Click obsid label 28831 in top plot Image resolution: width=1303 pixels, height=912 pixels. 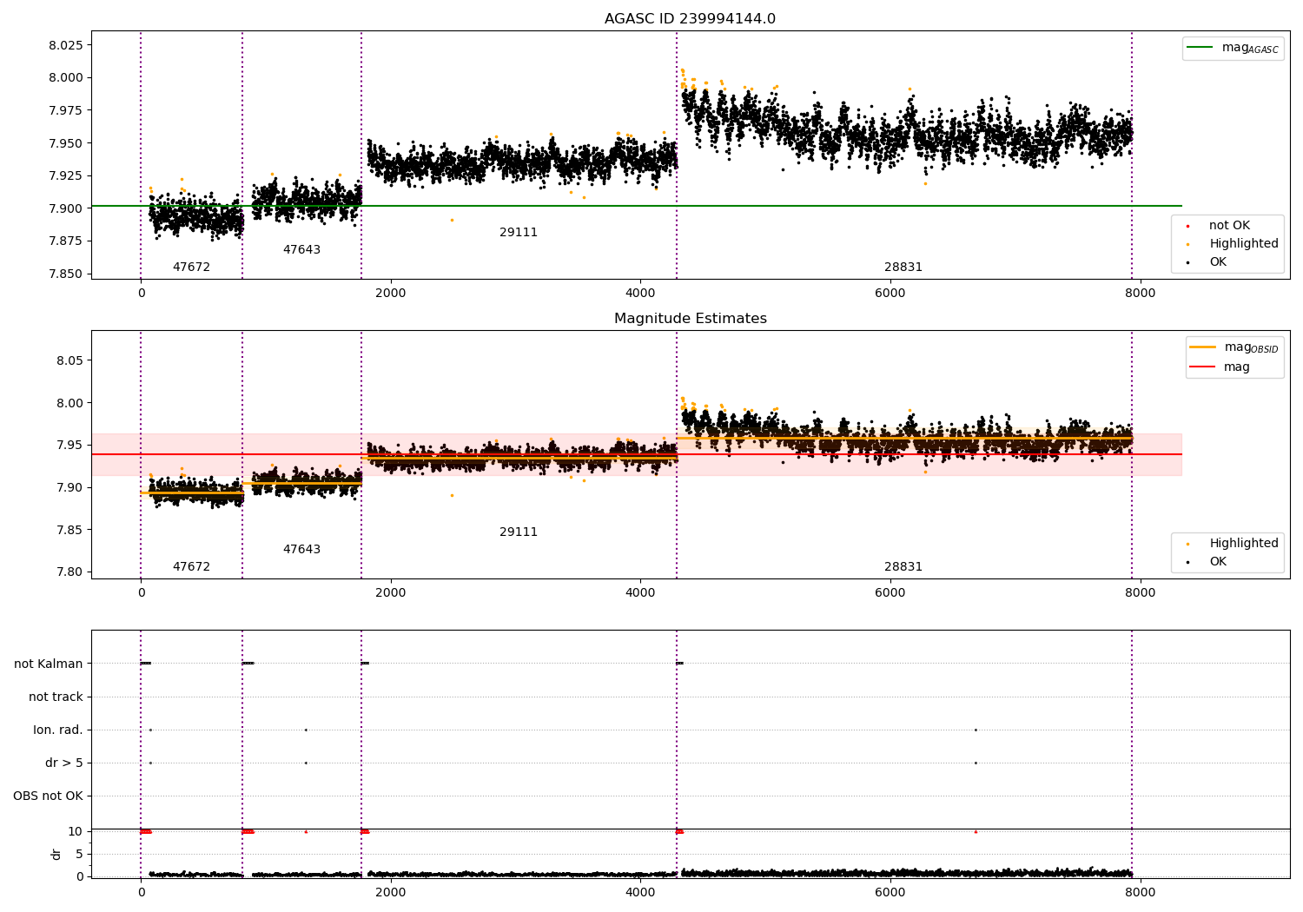(x=903, y=267)
